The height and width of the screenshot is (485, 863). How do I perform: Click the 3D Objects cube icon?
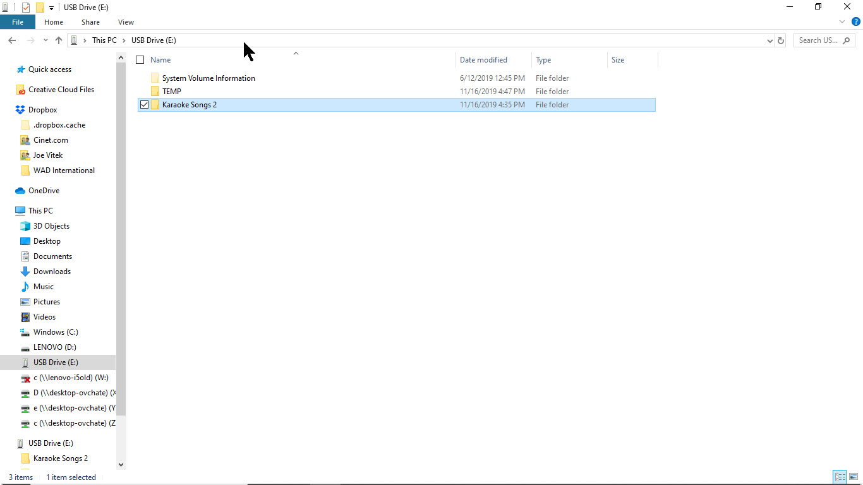25,226
